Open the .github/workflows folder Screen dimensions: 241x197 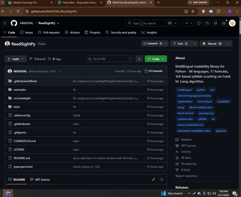pos(26,81)
